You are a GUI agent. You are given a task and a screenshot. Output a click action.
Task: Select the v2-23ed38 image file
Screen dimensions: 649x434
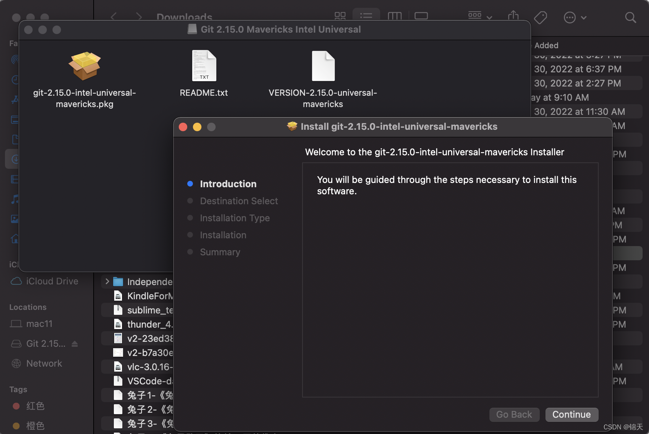[x=138, y=339]
